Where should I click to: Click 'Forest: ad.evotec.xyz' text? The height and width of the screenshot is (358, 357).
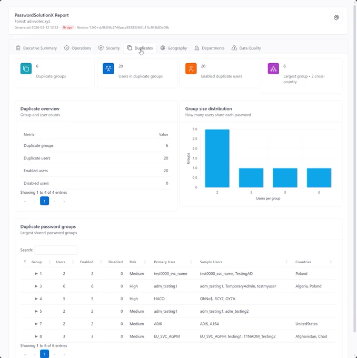tap(32, 21)
